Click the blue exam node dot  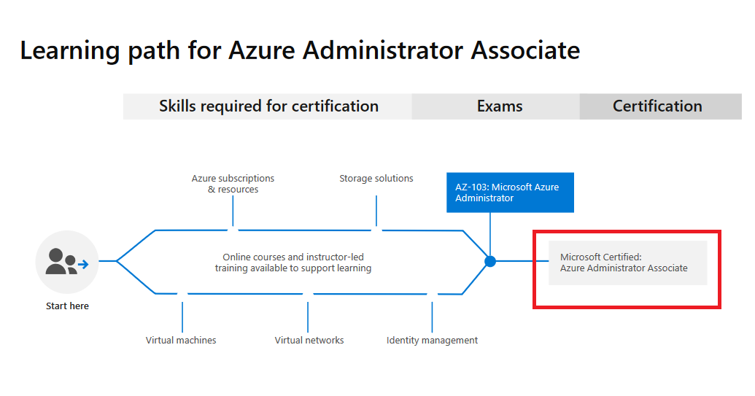(x=490, y=261)
